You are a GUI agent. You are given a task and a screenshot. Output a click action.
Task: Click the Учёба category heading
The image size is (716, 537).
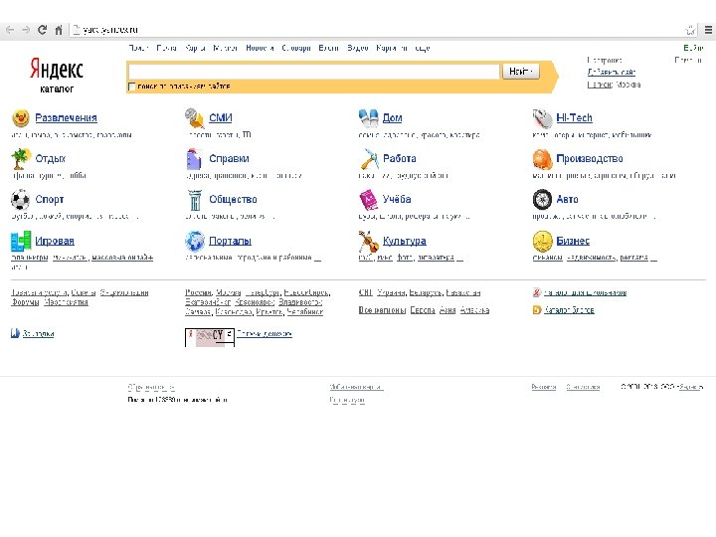397,199
